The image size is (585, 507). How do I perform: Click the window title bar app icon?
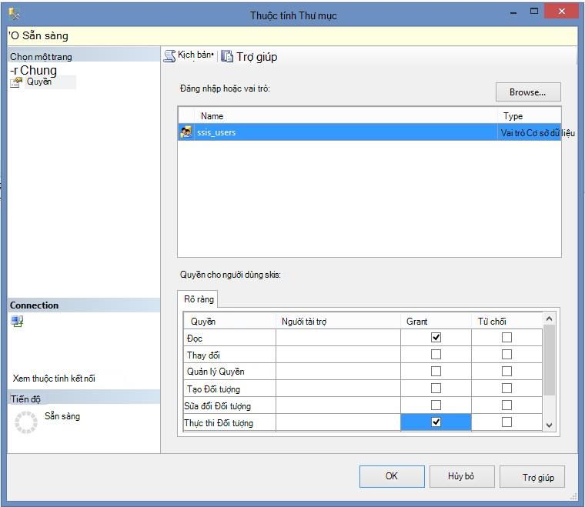click(x=14, y=15)
